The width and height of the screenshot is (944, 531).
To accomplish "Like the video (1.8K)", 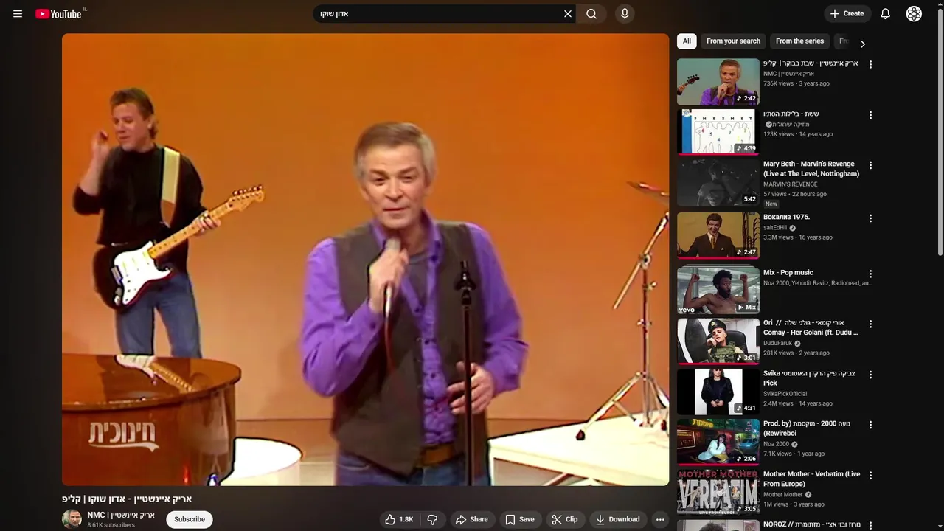I will pyautogui.click(x=399, y=519).
